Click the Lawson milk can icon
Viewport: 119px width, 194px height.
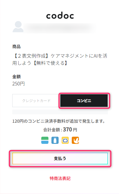(55, 140)
